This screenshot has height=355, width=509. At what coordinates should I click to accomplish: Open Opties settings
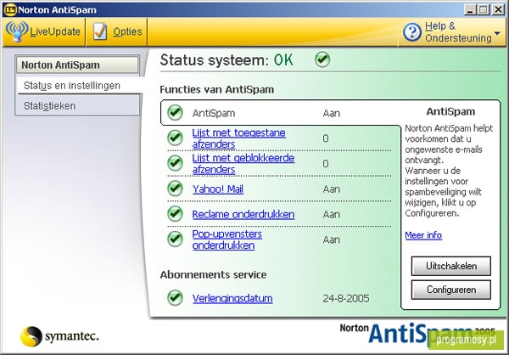click(x=117, y=31)
